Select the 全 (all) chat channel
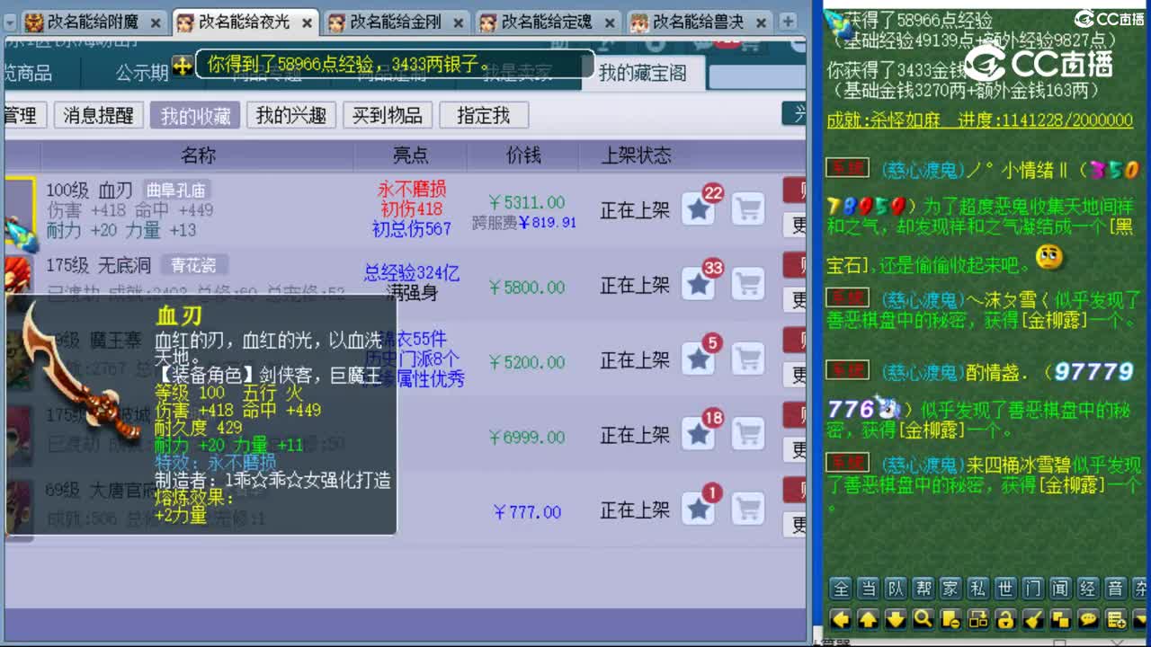1151x647 pixels. (841, 589)
